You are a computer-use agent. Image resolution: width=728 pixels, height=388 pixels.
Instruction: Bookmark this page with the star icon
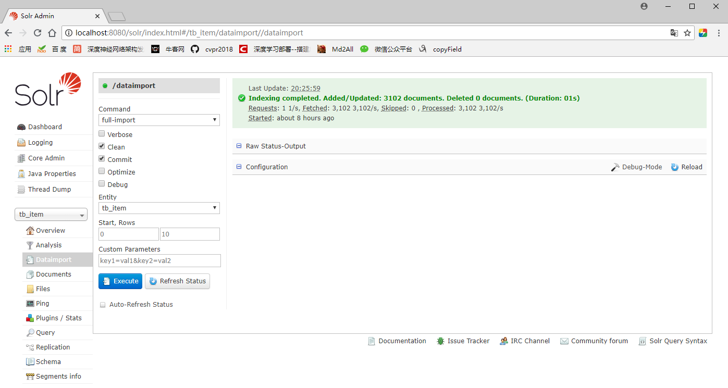[x=687, y=33]
